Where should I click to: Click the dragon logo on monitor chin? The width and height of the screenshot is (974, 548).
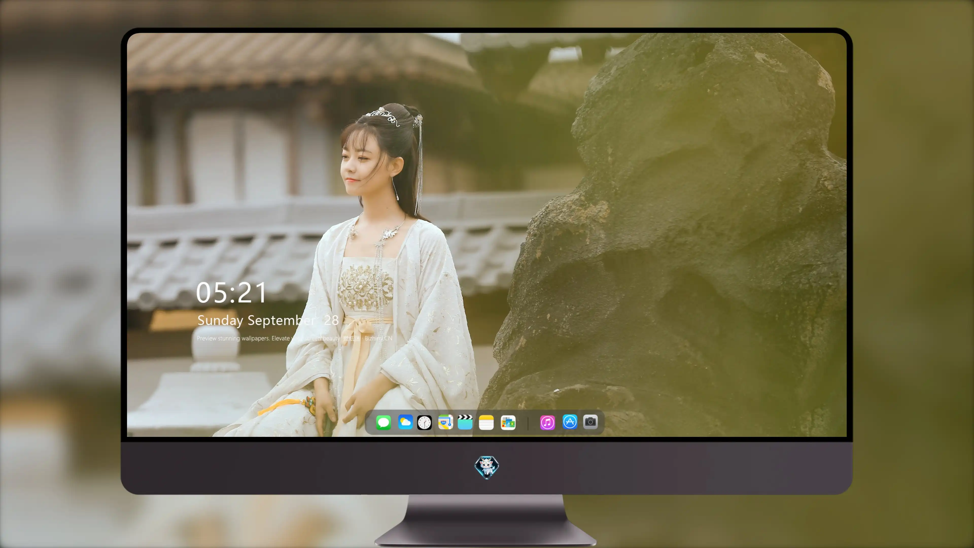tap(487, 467)
